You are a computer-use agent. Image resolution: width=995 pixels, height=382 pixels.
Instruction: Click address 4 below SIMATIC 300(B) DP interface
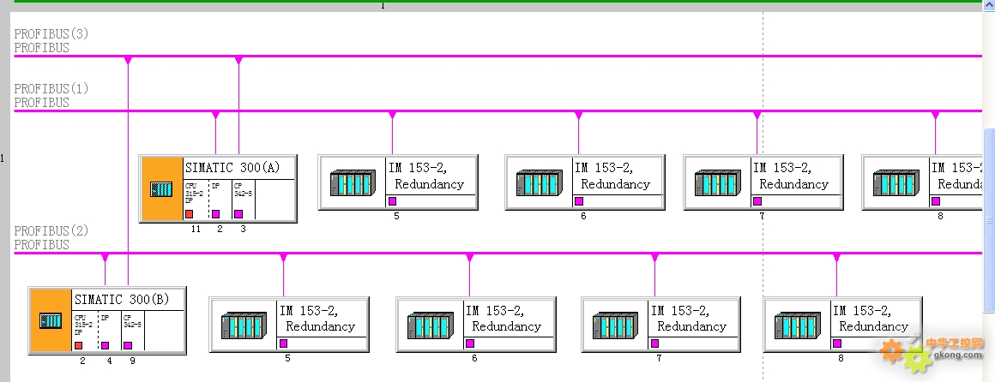click(x=109, y=361)
